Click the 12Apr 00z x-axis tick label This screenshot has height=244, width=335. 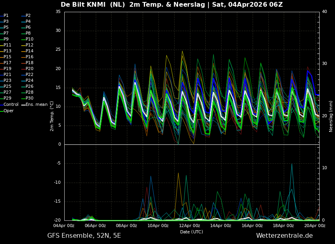(x=190, y=226)
